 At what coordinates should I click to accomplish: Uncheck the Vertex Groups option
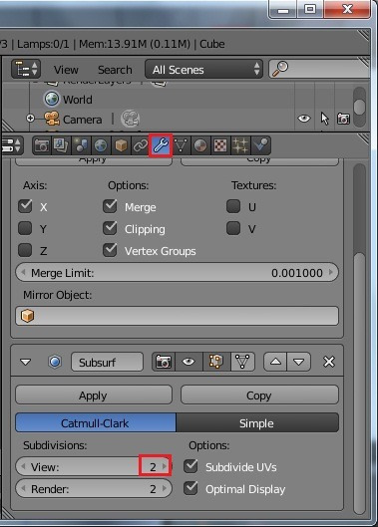coord(110,250)
